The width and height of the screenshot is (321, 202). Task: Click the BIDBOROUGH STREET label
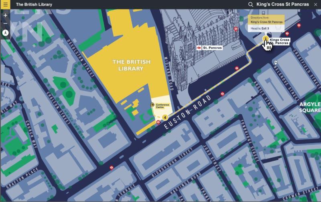[172, 163]
